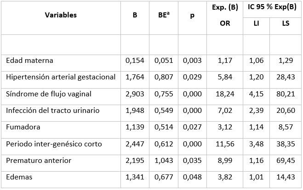Click the IC 95 % Exp(B) header
Viewport: 303px width, 190px height.
(271, 9)
